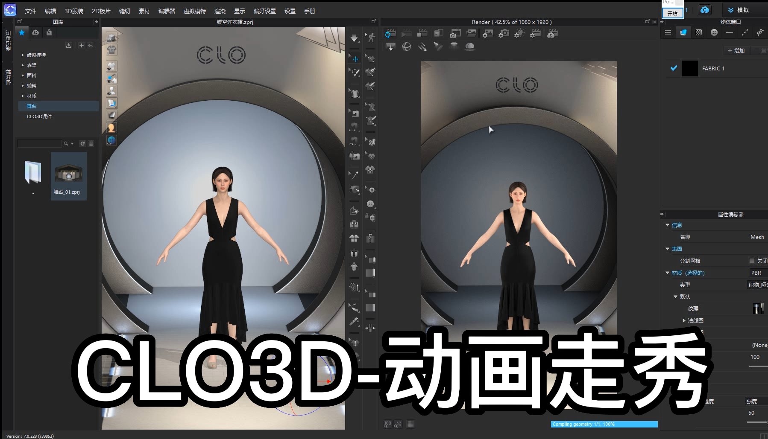The image size is (768, 439).
Task: Click the cloud render clapperboard icon
Action: pyautogui.click(x=552, y=33)
